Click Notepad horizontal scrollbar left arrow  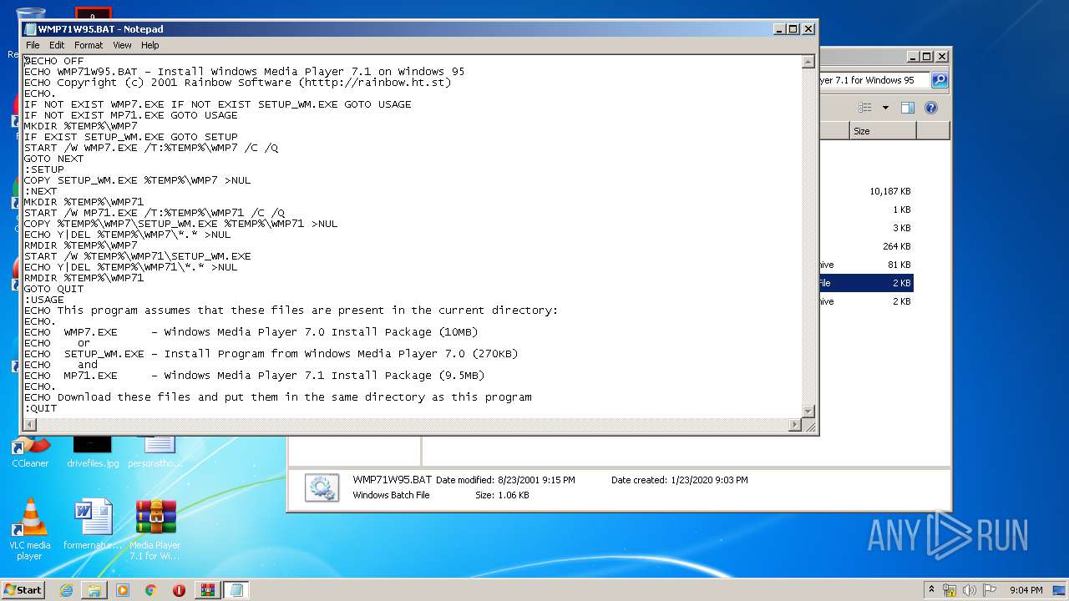[x=30, y=425]
